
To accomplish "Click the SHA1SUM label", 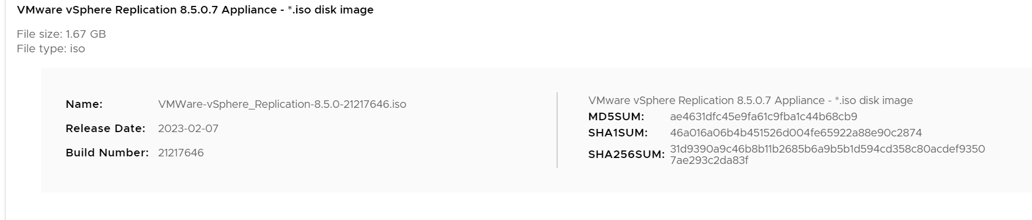I will tap(617, 133).
